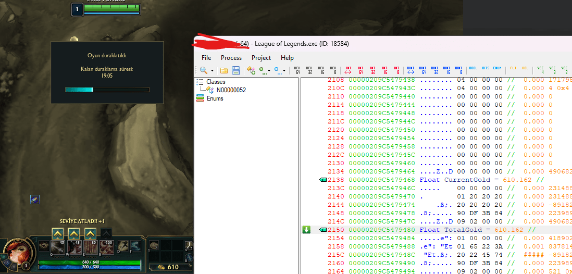The height and width of the screenshot is (274, 572).
Task: Level up the Q ability arrow
Action: pyautogui.click(x=58, y=233)
